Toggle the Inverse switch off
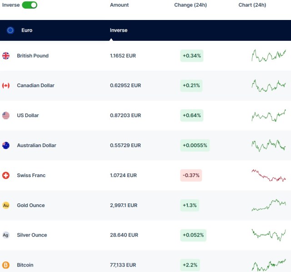This screenshot has width=291, height=272. (x=30, y=5)
